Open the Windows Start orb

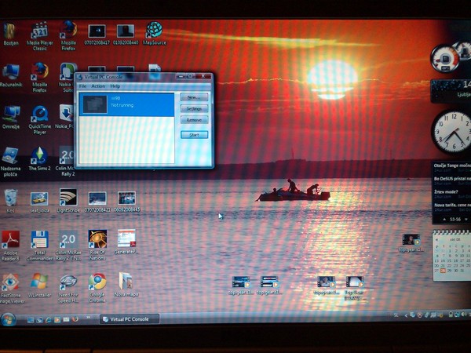8,320
